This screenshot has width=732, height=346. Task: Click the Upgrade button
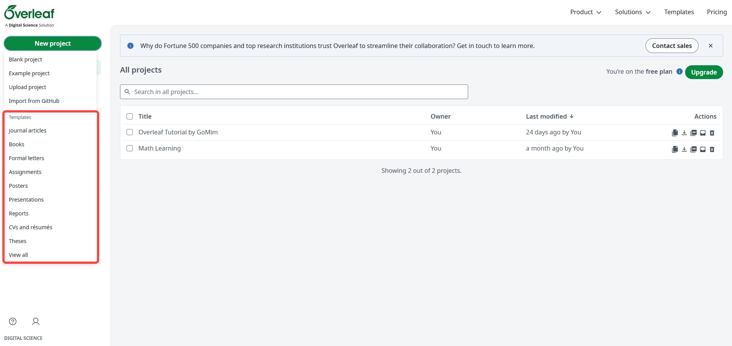tap(704, 72)
